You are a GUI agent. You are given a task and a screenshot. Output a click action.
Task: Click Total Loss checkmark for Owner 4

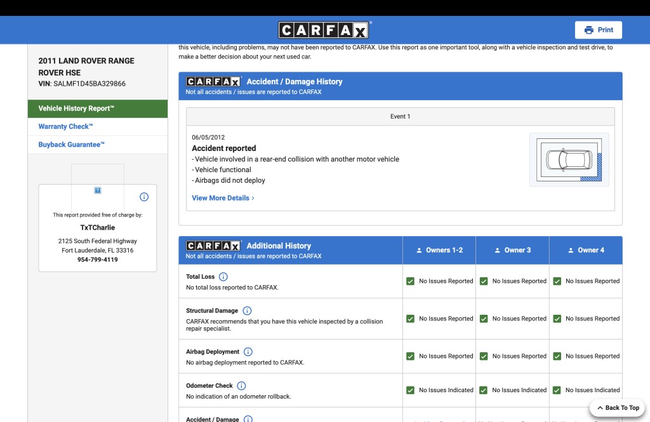click(557, 281)
